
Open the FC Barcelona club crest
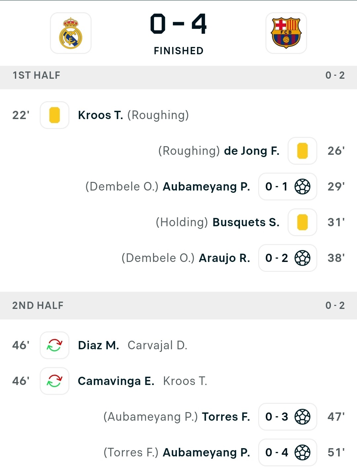point(286,33)
